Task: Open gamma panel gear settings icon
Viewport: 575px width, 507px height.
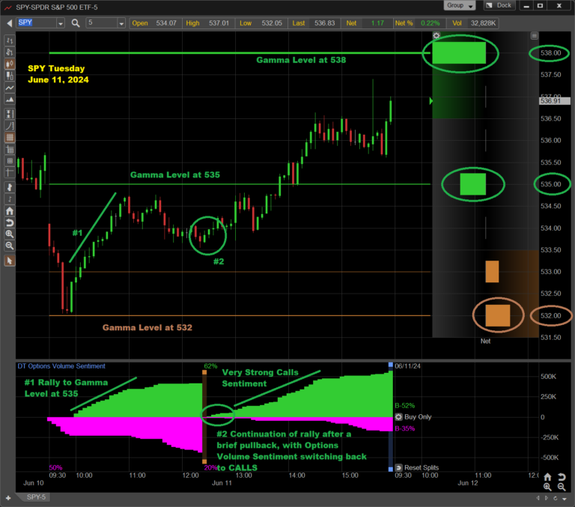Action: pyautogui.click(x=436, y=35)
